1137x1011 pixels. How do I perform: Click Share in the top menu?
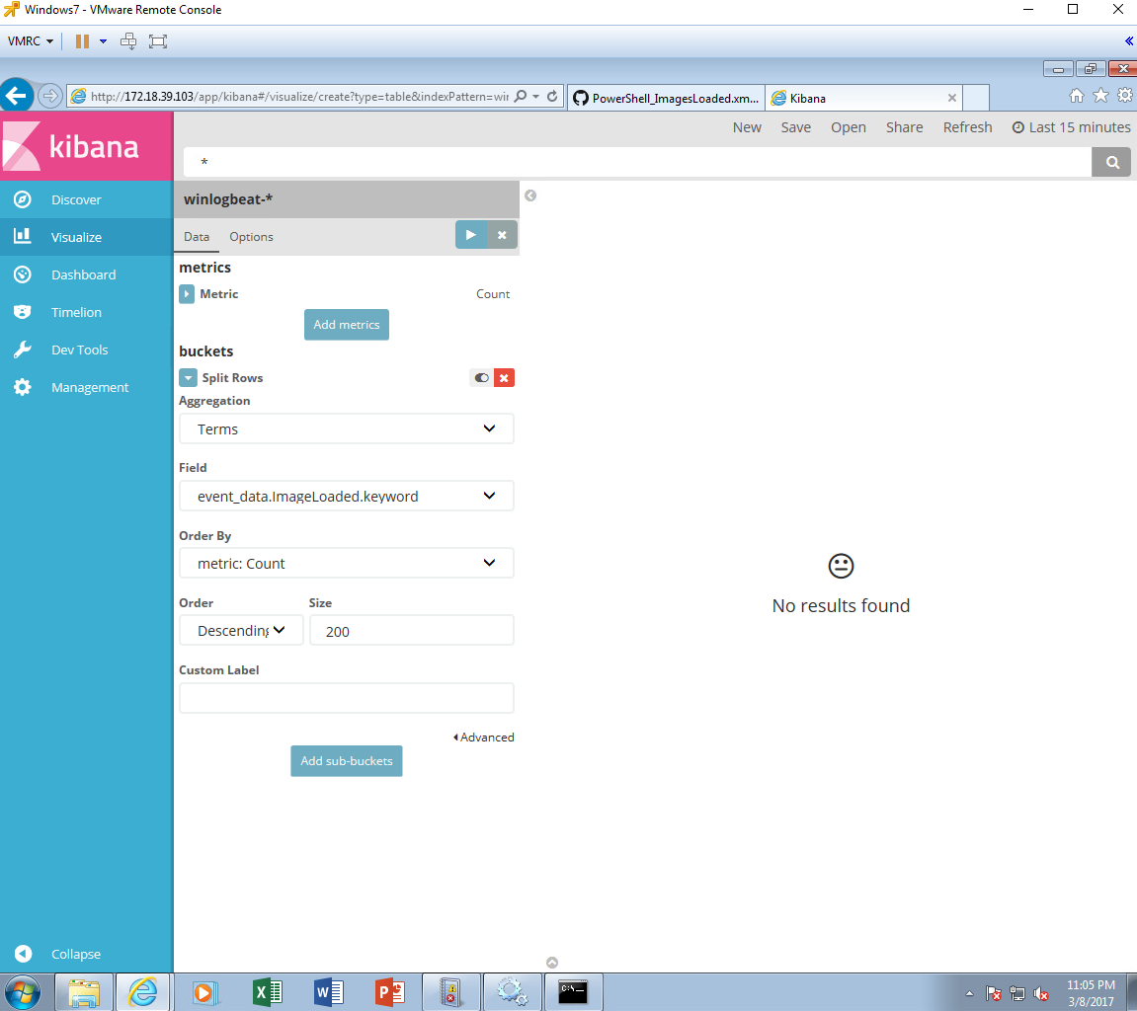pyautogui.click(x=904, y=127)
